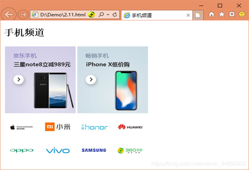Minimize the browser window
Viewport: 249px width, 170px height.
pyautogui.click(x=201, y=6)
